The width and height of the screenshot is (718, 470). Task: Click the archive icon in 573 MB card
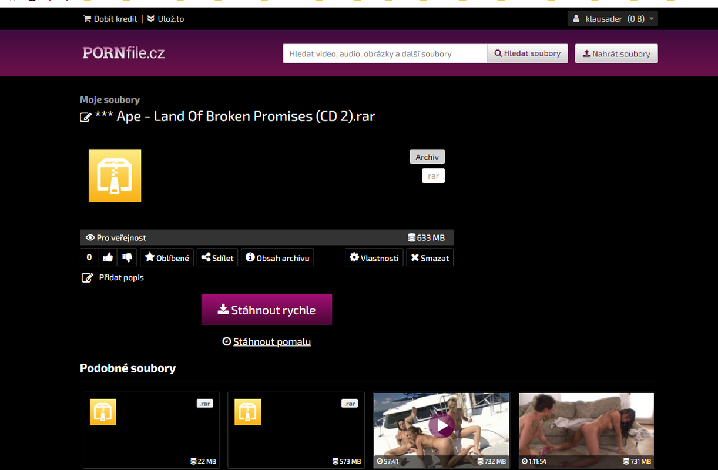[247, 412]
